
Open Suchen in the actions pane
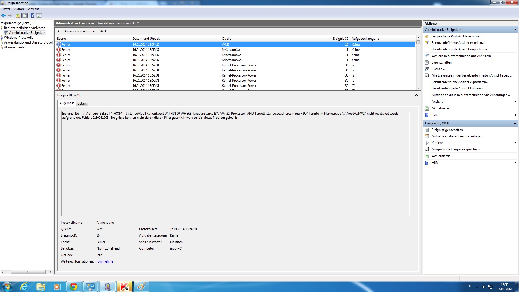coord(438,69)
